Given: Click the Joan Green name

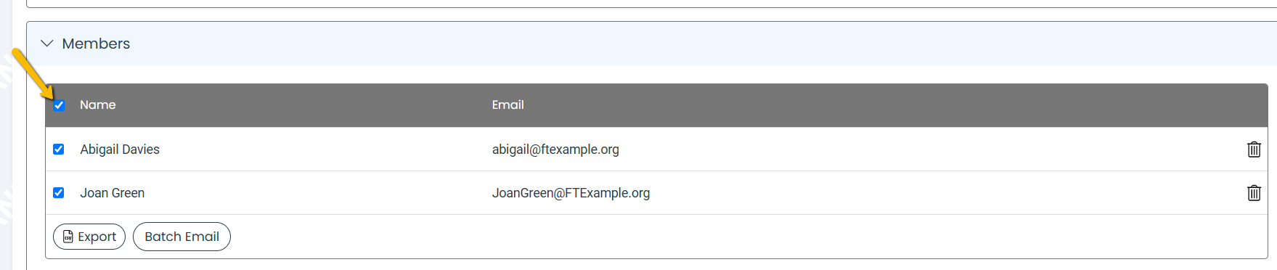Looking at the screenshot, I should click(113, 193).
